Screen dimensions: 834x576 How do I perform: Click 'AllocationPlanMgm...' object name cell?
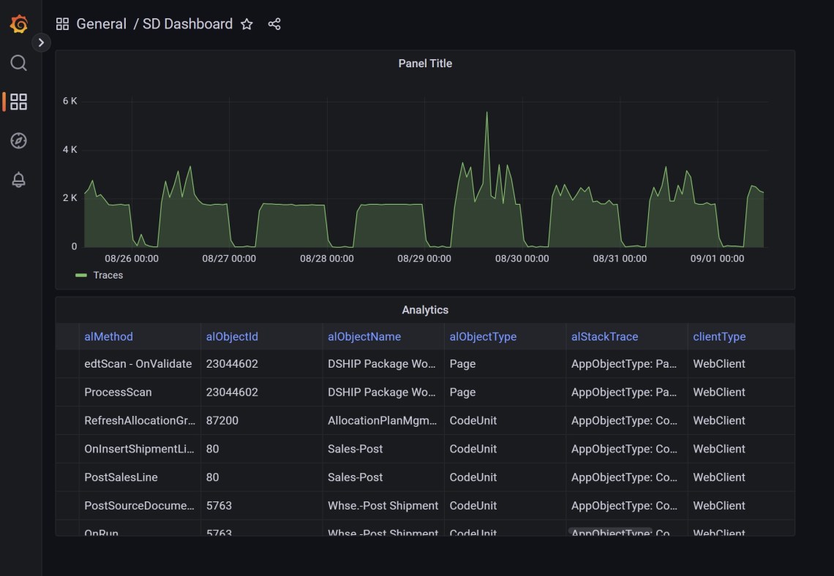pos(383,420)
